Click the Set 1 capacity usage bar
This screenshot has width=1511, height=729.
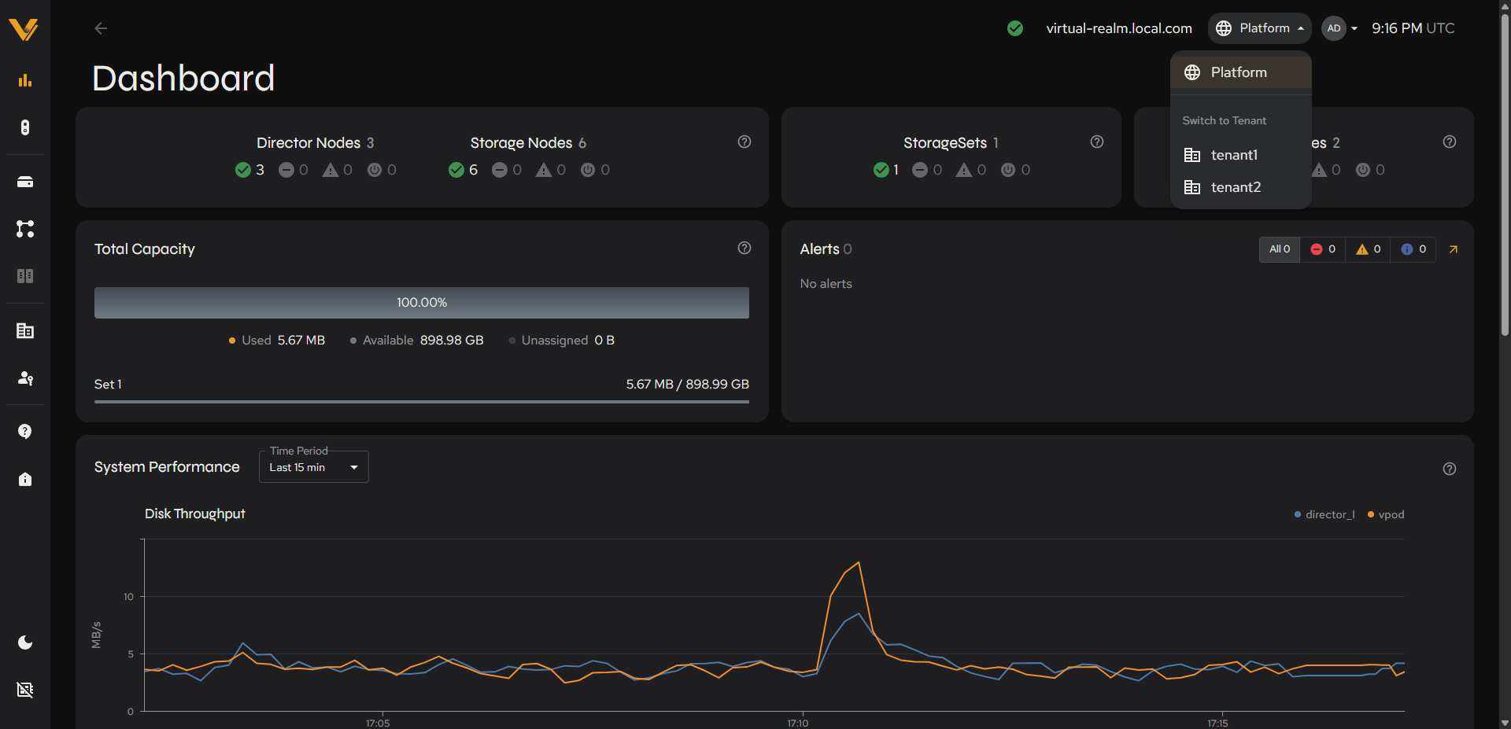(x=422, y=401)
